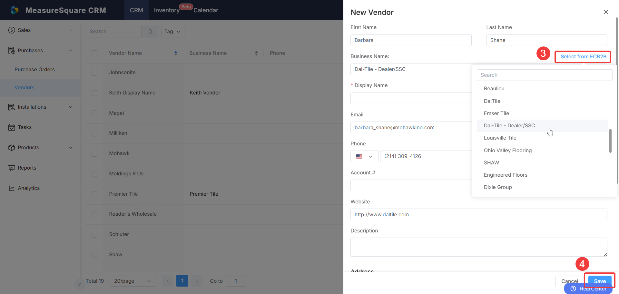
Task: Open the Tag filter dropdown
Action: (173, 32)
